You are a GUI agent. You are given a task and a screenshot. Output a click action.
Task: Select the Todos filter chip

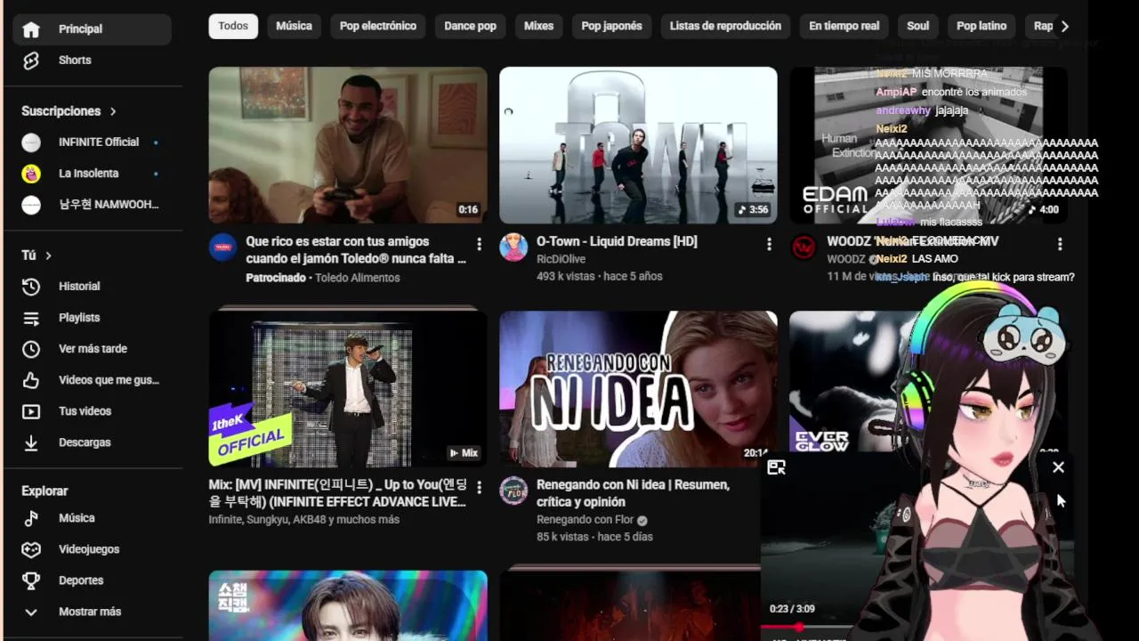[x=233, y=26]
